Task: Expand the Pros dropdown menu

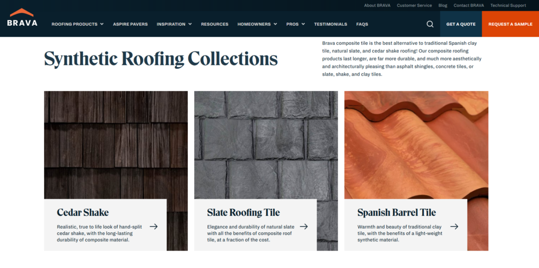Action: (296, 24)
